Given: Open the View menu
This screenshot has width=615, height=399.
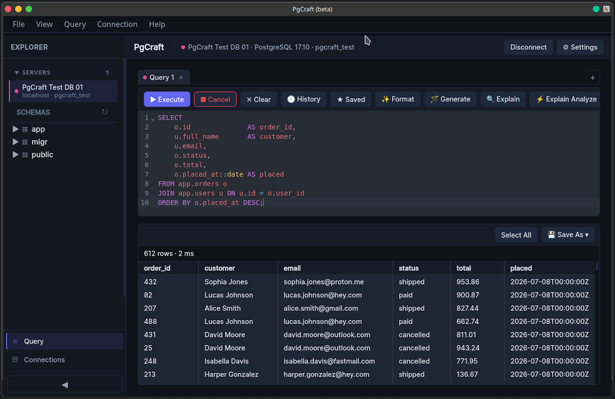Looking at the screenshot, I should [44, 24].
